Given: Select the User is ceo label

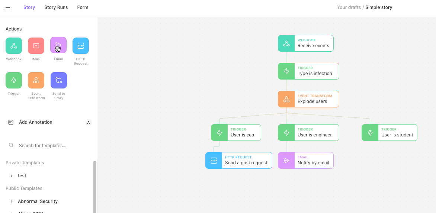Looking at the screenshot, I should [242, 135].
